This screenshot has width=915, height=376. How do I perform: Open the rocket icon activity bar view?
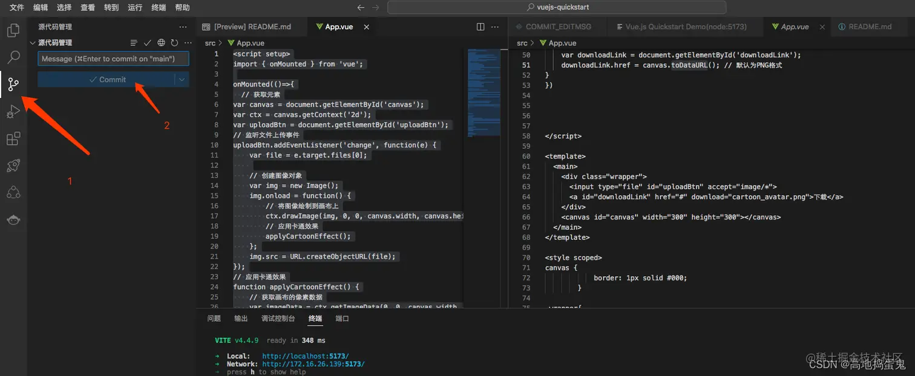pos(13,166)
